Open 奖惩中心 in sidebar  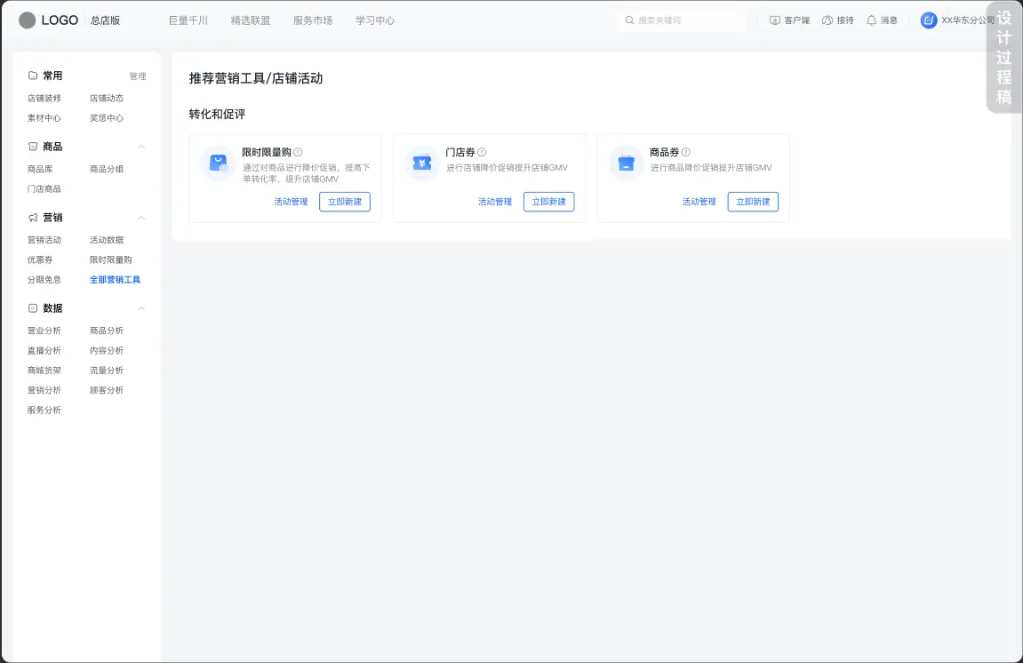107,118
